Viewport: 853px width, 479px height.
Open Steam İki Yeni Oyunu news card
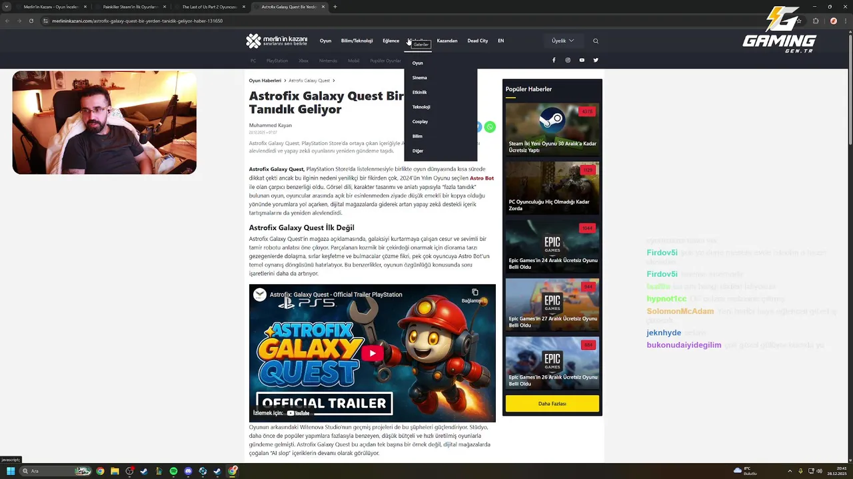tap(552, 130)
